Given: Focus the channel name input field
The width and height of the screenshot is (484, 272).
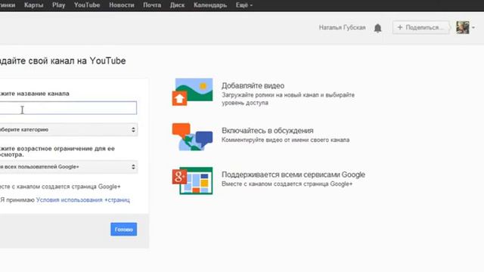Looking at the screenshot, I should tap(68, 108).
